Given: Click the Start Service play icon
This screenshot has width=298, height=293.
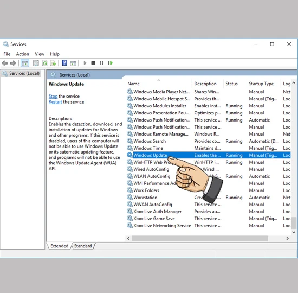Looking at the screenshot, I should 85,63.
